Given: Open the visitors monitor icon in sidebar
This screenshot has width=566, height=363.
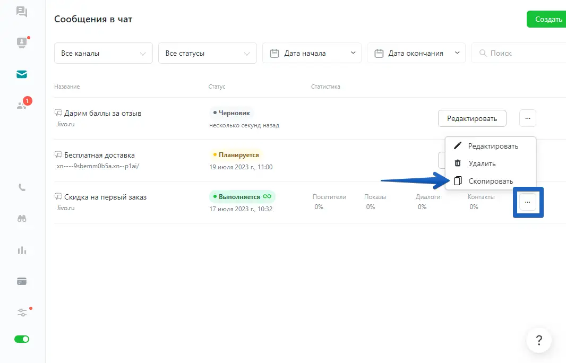Looking at the screenshot, I should (22, 43).
